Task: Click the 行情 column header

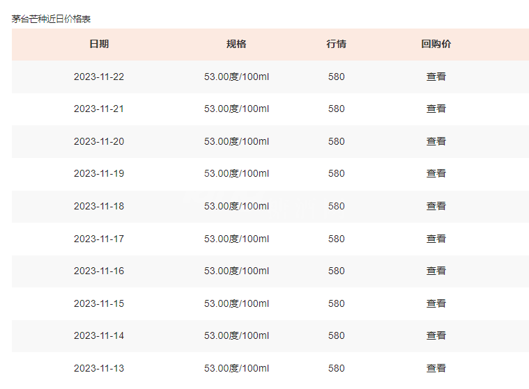Action: [337, 44]
